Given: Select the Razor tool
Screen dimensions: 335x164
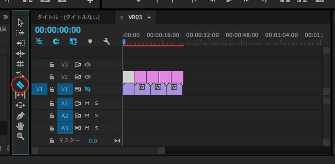Looking at the screenshot, I should pyautogui.click(x=20, y=85).
